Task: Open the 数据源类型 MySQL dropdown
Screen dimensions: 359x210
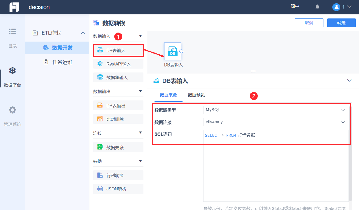Action: 275,110
